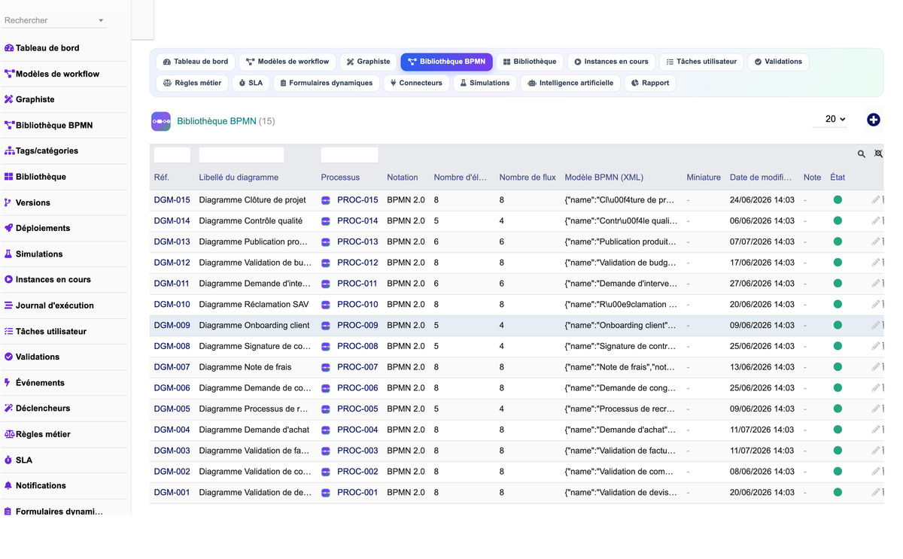This screenshot has height=559, width=903.
Task: Switch to Graphiste tab
Action: [368, 62]
